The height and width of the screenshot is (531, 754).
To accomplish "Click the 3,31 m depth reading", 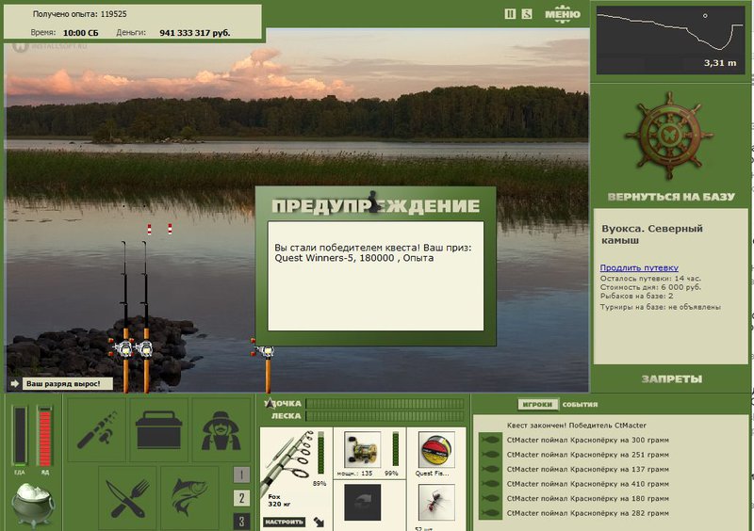I will pos(720,63).
